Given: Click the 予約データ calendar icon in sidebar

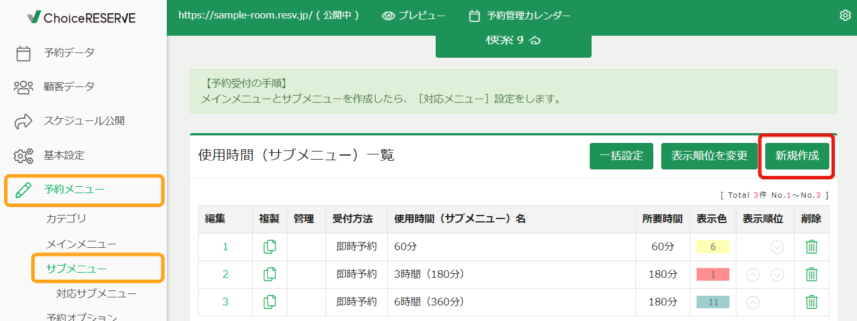Looking at the screenshot, I should [x=23, y=53].
